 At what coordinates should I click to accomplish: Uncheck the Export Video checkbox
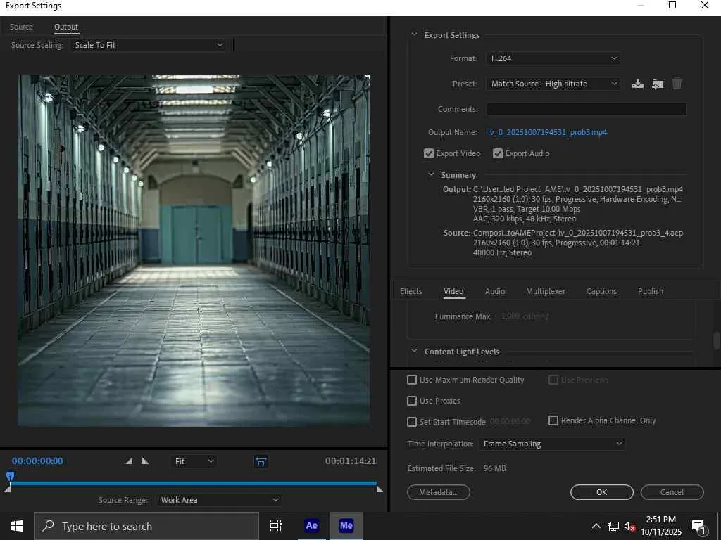coord(429,153)
